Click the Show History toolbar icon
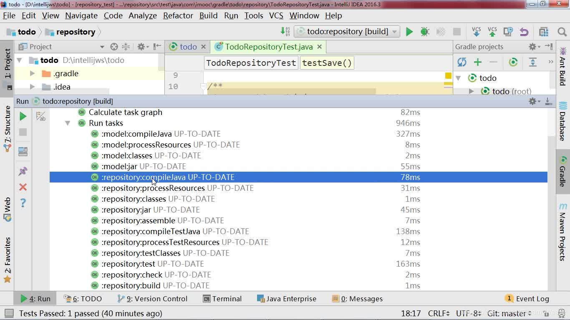The width and height of the screenshot is (570, 320). 508,32
